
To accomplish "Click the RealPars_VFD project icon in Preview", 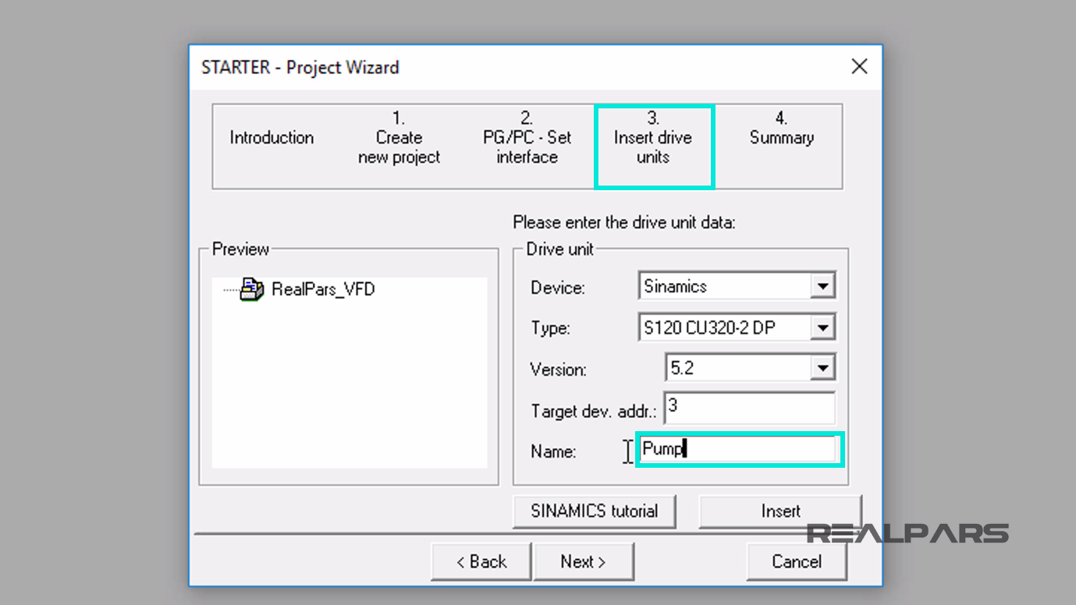I will point(252,289).
